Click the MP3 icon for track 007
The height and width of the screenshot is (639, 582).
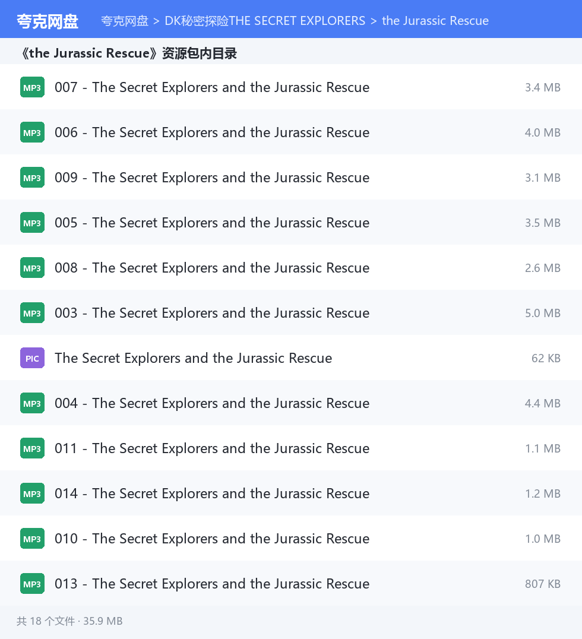click(32, 87)
